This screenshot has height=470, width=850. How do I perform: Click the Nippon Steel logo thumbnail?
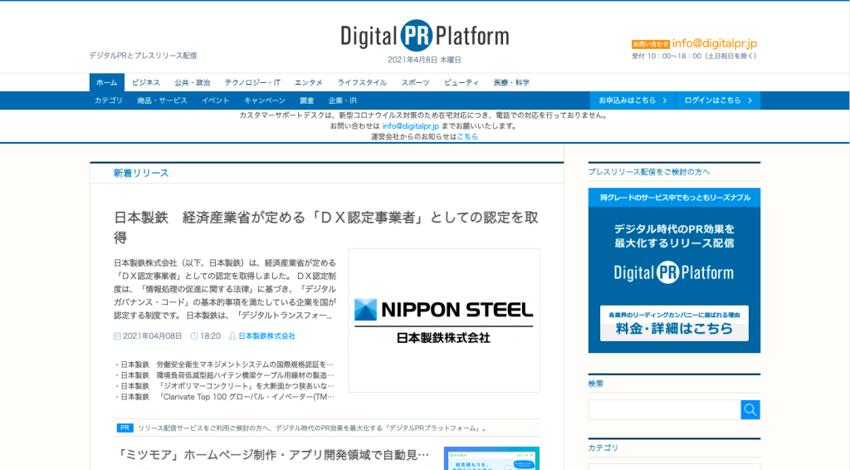point(443,320)
